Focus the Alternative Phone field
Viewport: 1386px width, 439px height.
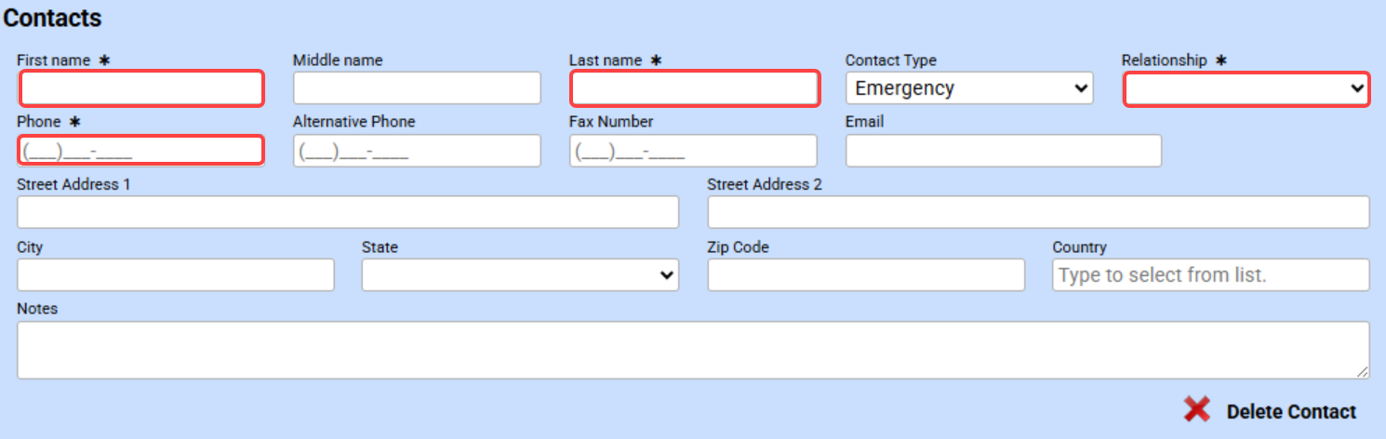(x=417, y=151)
